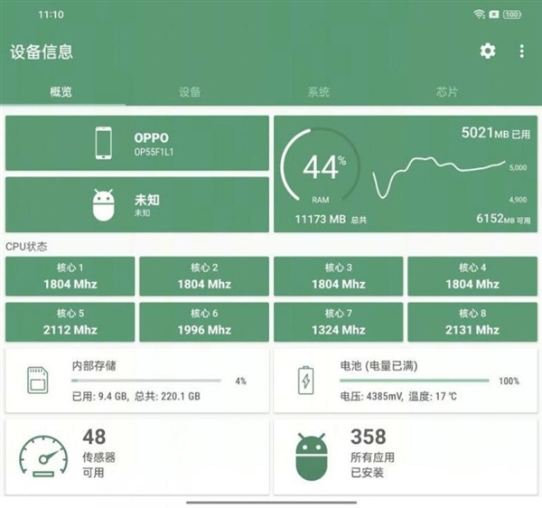
Task: Tap the speedometer sensors icon
Action: click(x=42, y=456)
